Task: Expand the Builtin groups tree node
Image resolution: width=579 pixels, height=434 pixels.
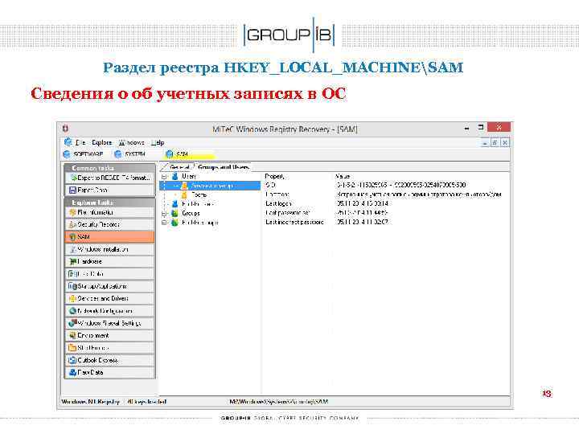Action: (x=164, y=223)
